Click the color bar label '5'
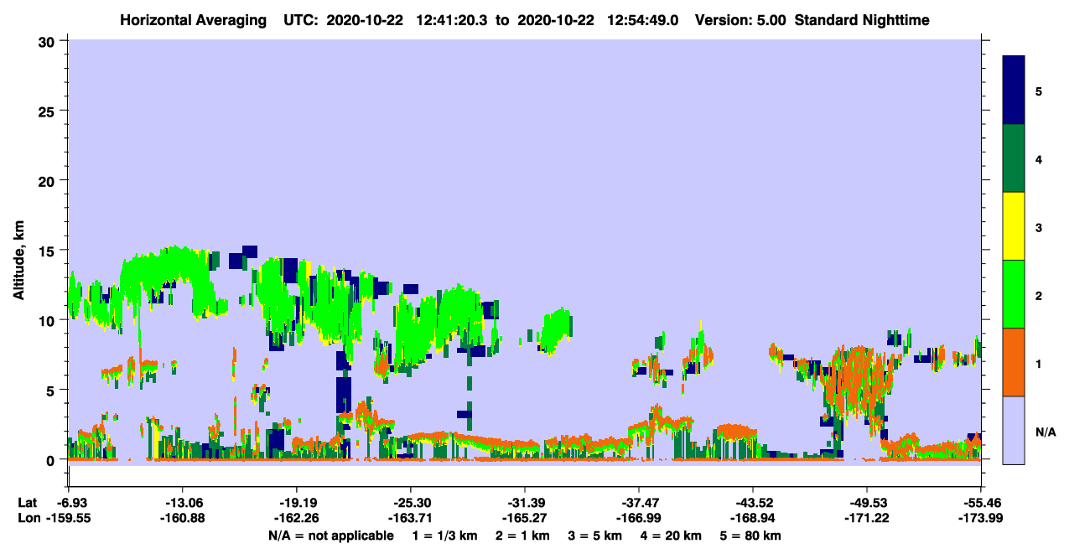 click(x=1039, y=91)
